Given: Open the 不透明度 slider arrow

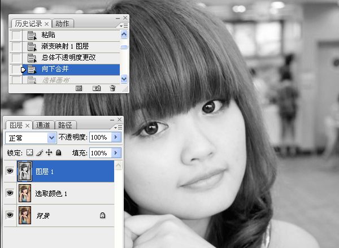Looking at the screenshot, I should pos(116,137).
